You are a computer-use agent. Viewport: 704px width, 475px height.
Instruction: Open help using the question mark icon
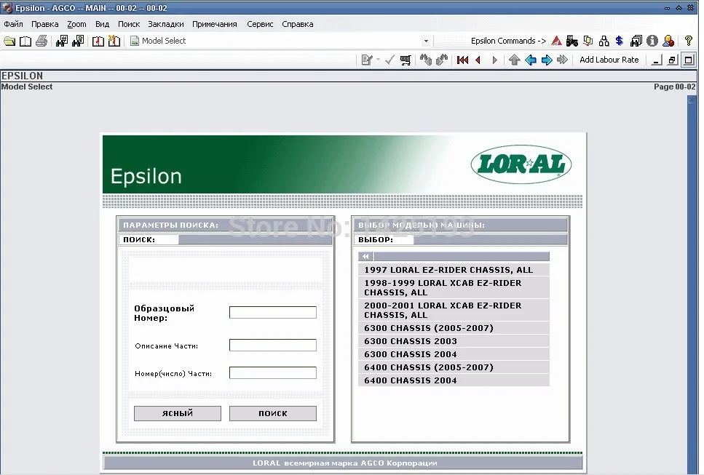point(689,41)
